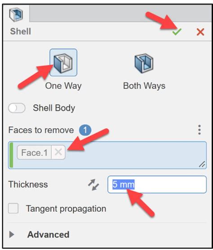
Task: Click the Advanced section label
Action: click(49, 234)
